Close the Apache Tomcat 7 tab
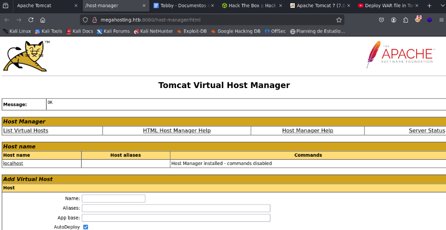 click(349, 5)
